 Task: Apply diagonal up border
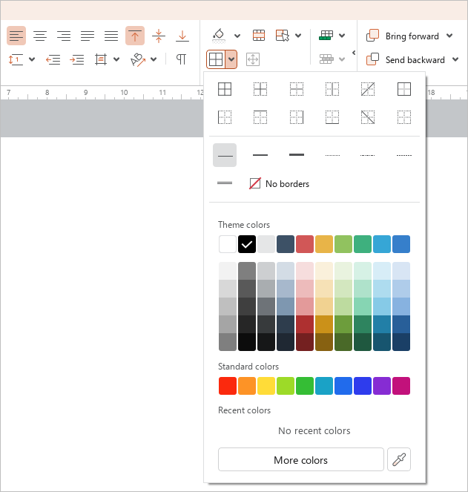[x=368, y=89]
